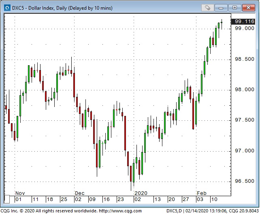260x214 pixels.
Task: Click the status text DXC5,D timestamp
Action: (x=213, y=211)
